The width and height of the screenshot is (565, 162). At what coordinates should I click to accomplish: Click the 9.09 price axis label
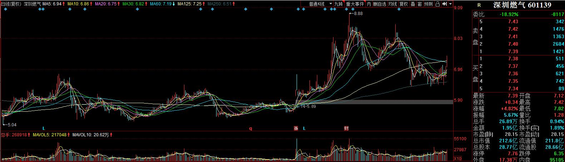click(x=458, y=8)
